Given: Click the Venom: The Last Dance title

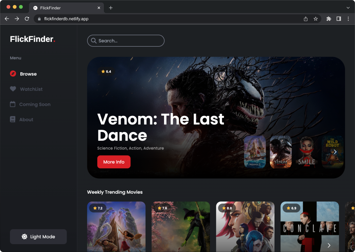Looking at the screenshot, I should [161, 127].
